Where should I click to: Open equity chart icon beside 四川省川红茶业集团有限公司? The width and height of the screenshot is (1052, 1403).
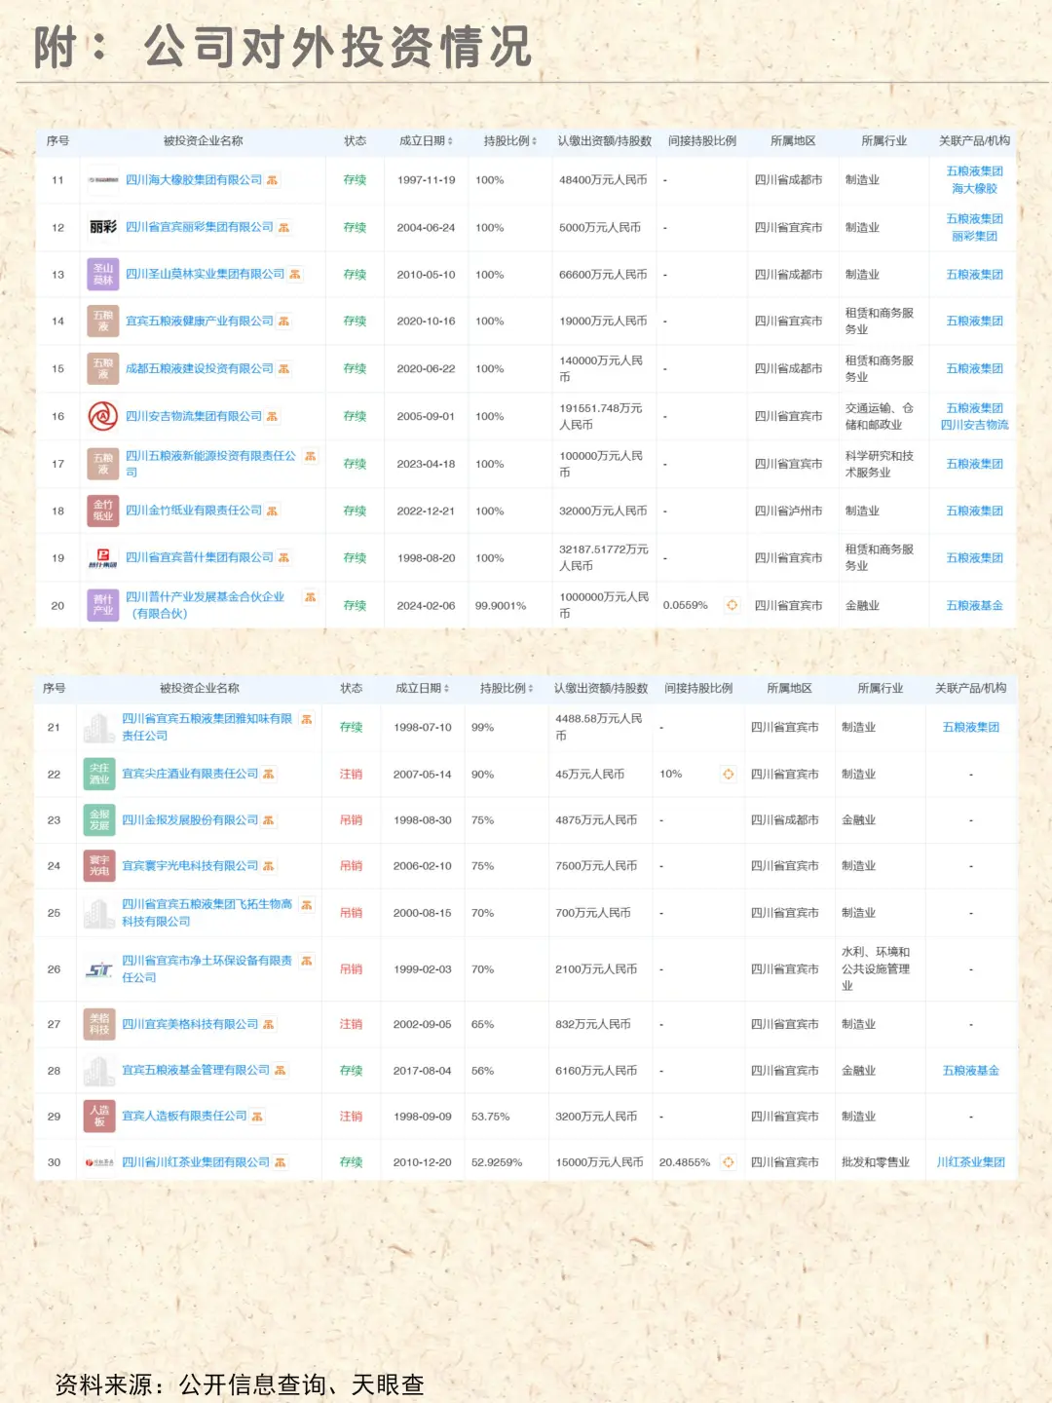281,1162
